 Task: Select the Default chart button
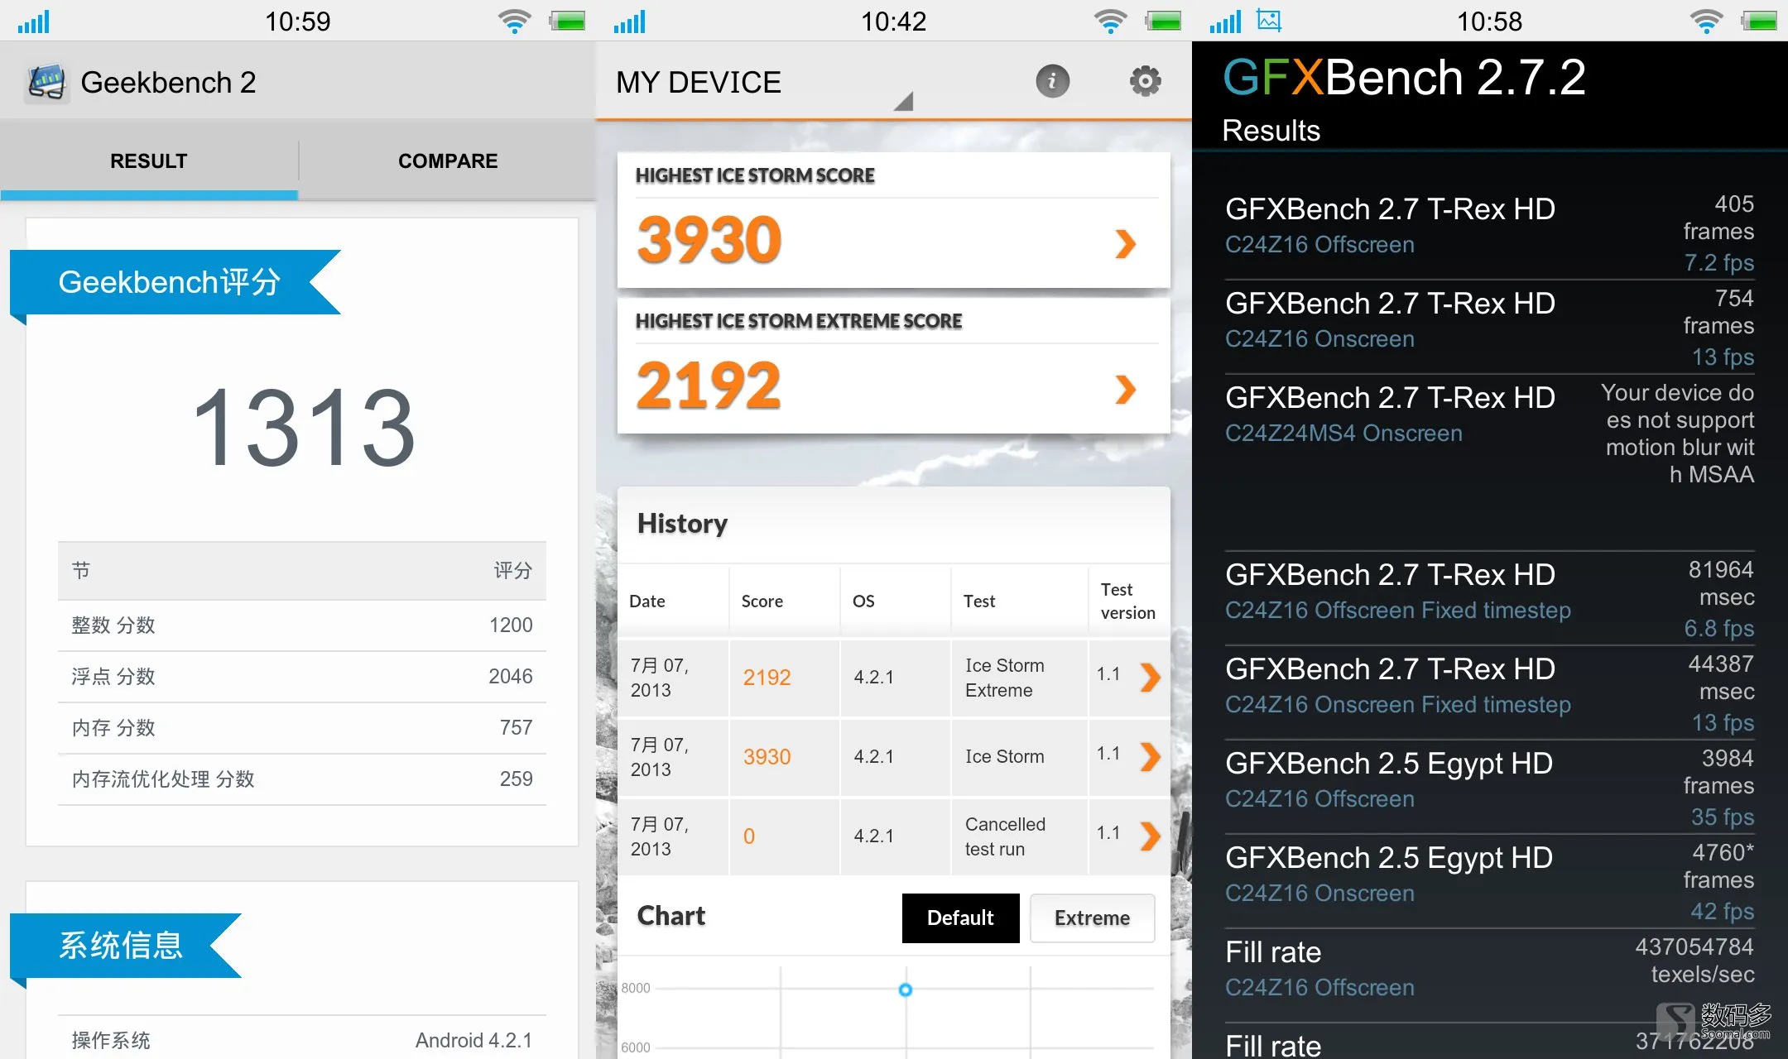[960, 918]
